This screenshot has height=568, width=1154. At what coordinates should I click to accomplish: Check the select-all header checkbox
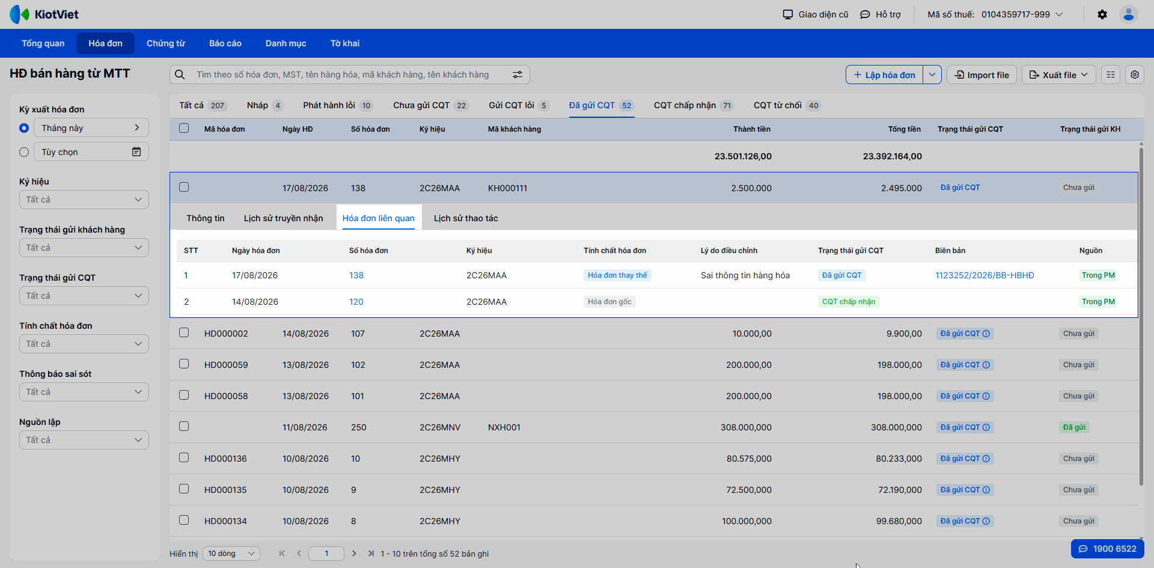[184, 128]
